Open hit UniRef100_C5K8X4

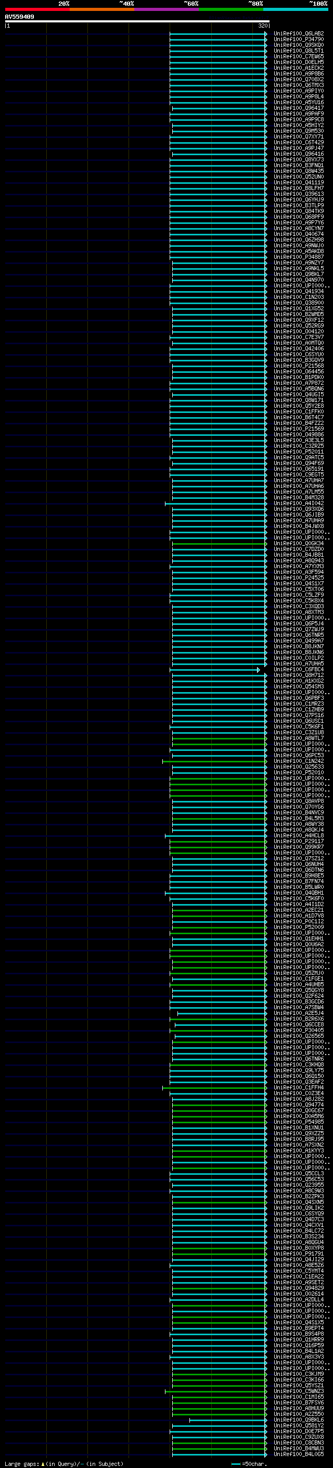299,600
